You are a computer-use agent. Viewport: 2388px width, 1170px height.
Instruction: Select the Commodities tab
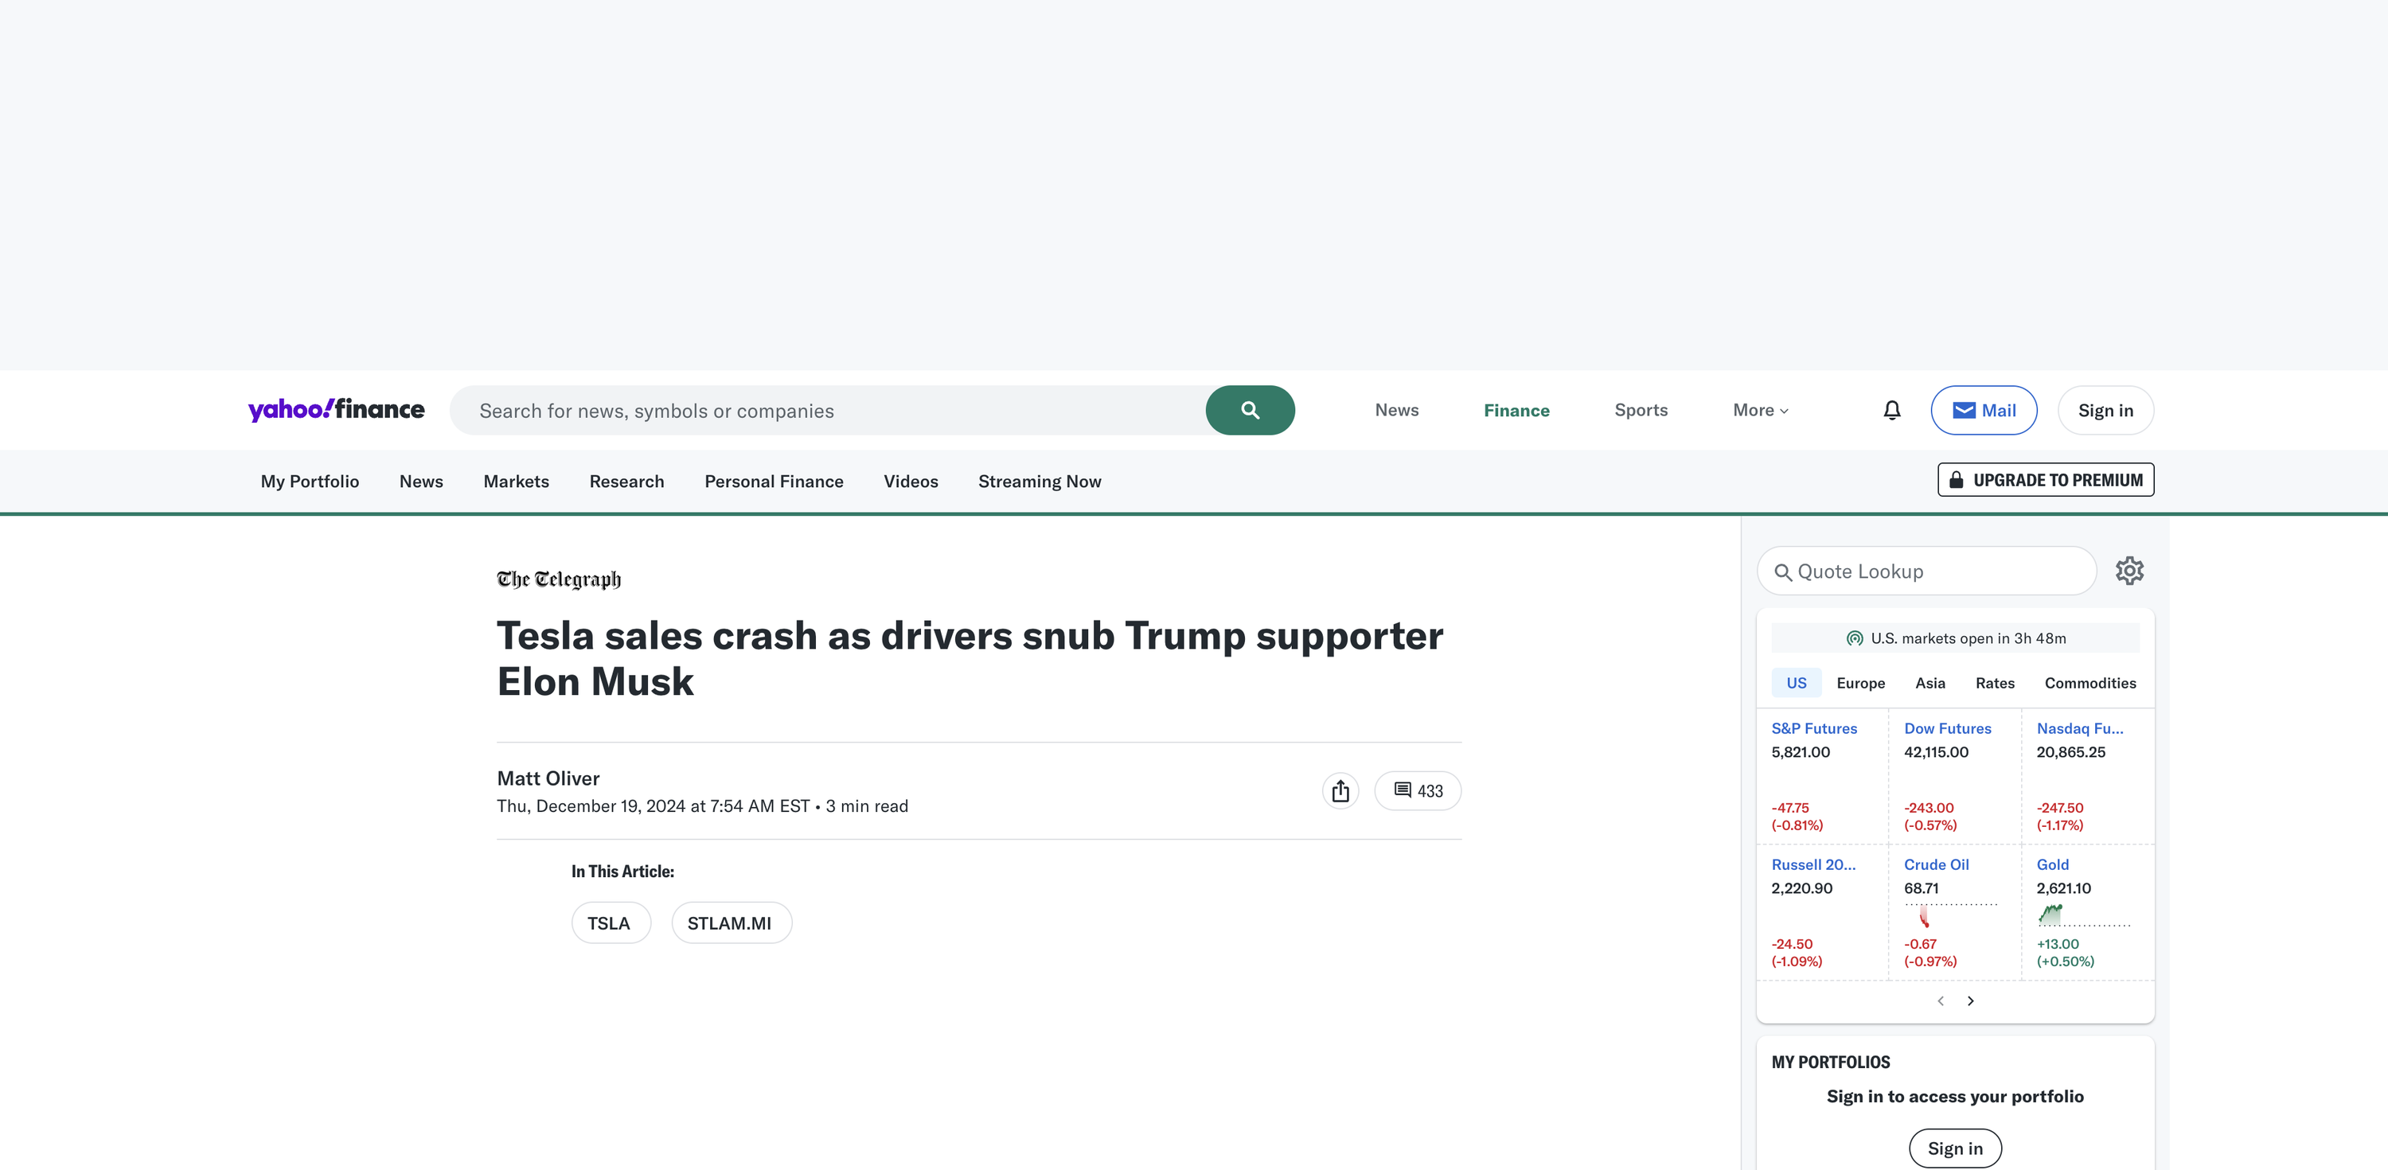(x=2089, y=682)
